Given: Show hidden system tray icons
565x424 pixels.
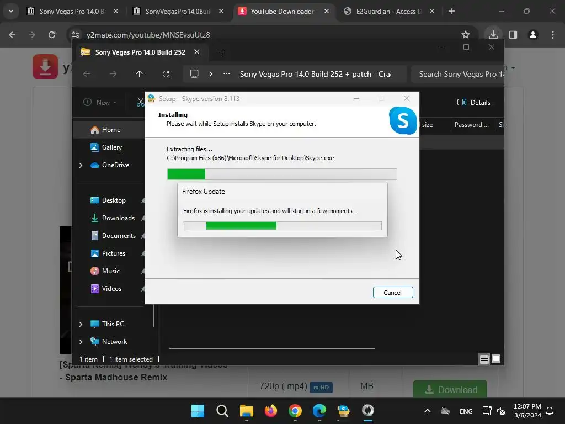Looking at the screenshot, I should tap(428, 411).
